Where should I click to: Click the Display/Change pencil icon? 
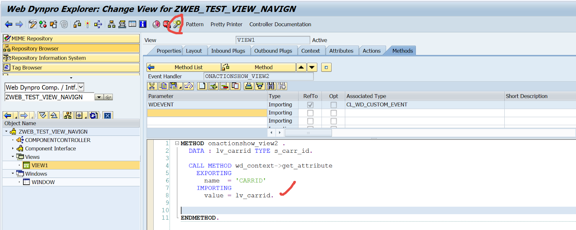(x=33, y=24)
